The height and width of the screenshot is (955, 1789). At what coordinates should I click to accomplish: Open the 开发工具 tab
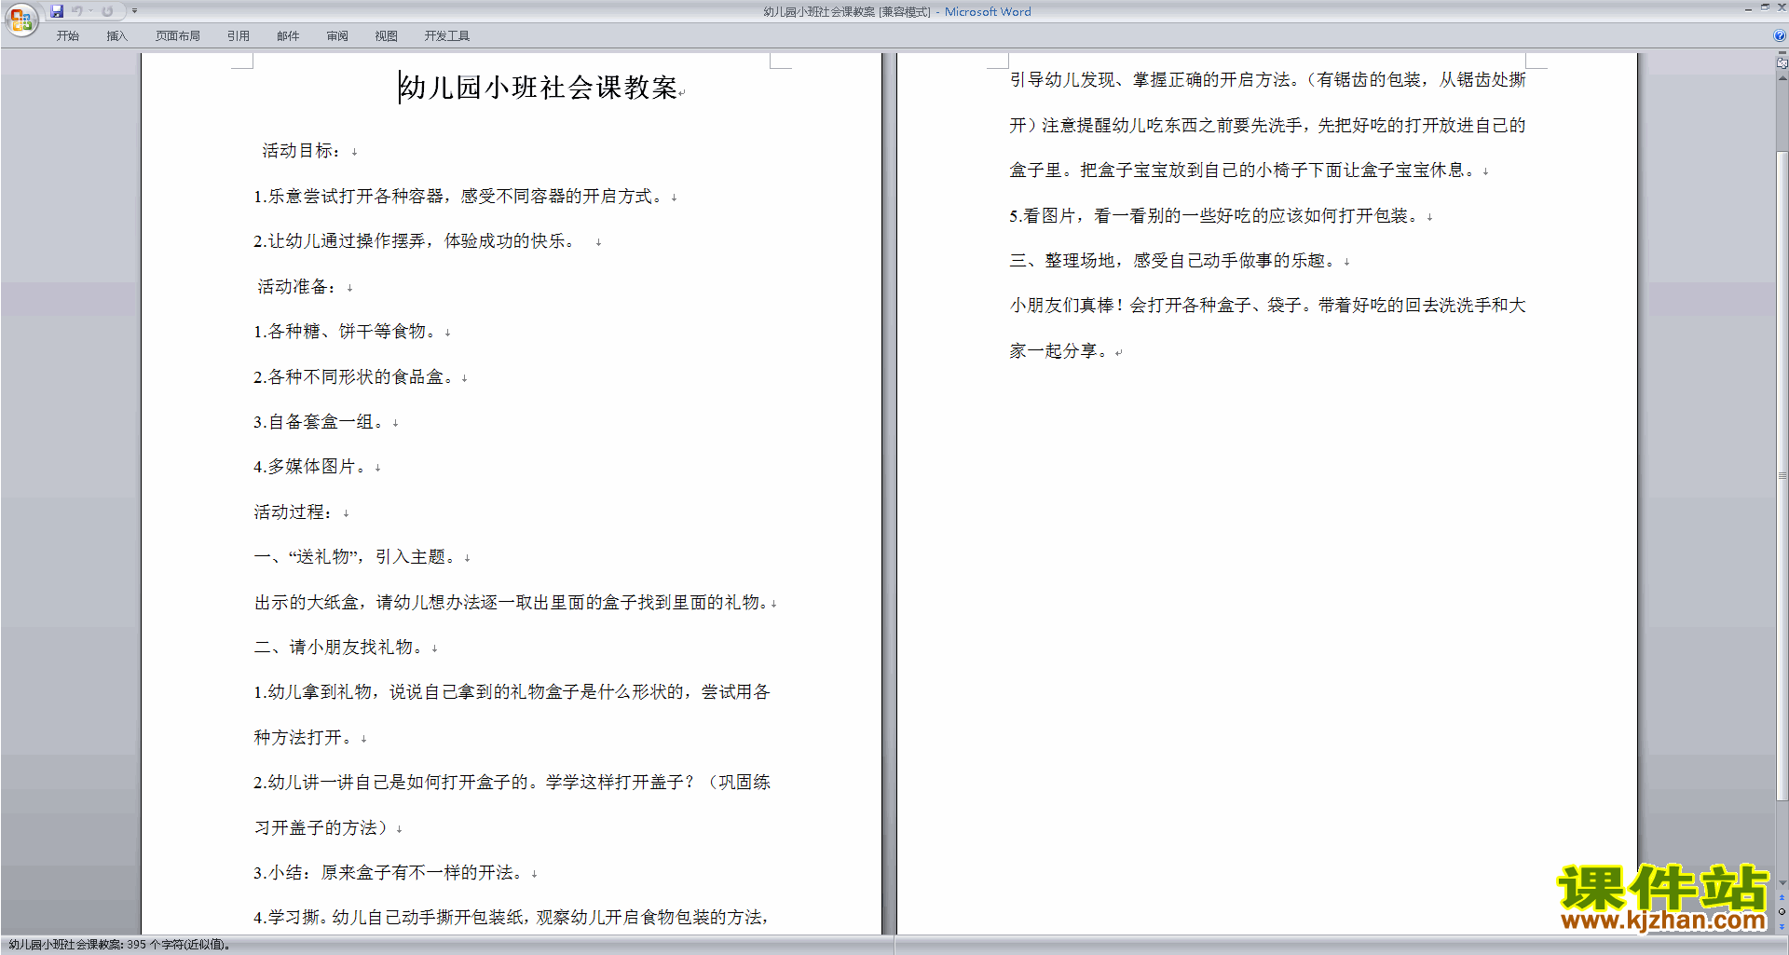(x=447, y=36)
